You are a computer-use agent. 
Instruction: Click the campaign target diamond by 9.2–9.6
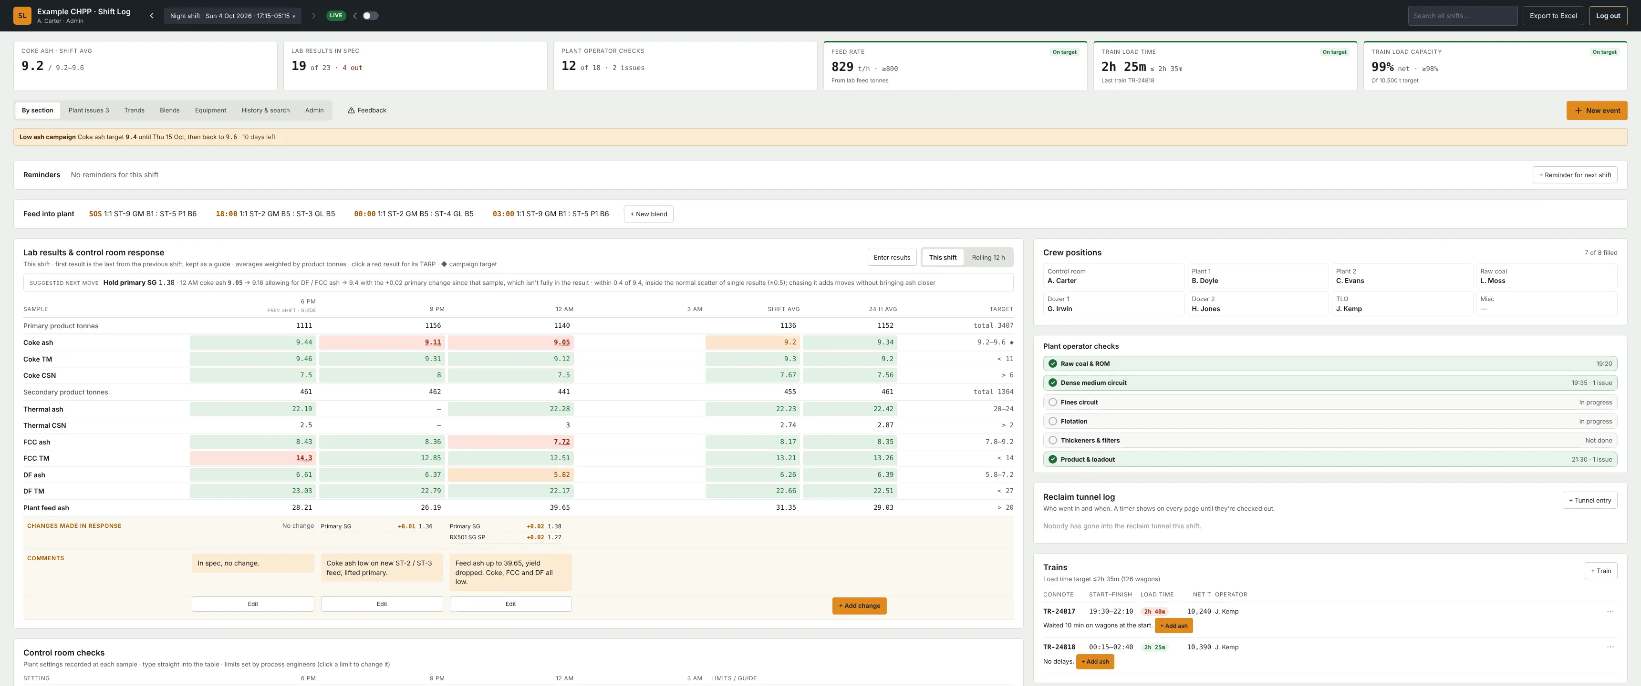pyautogui.click(x=1011, y=343)
